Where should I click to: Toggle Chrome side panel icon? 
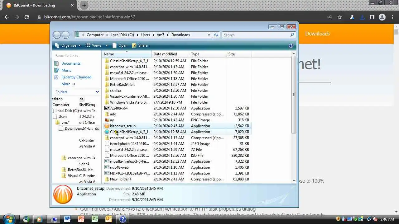pyautogui.click(x=372, y=17)
